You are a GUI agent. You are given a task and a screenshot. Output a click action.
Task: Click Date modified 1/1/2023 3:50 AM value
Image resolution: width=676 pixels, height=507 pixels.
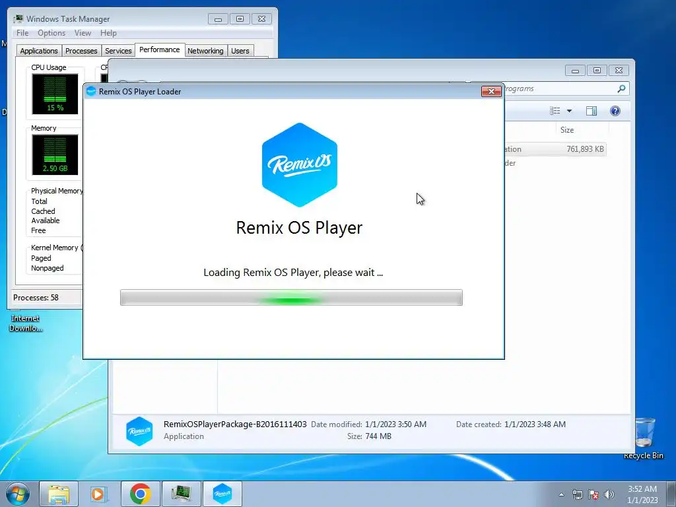tap(396, 424)
